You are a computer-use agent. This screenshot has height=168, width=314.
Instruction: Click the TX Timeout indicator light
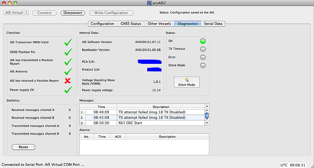[203, 49]
